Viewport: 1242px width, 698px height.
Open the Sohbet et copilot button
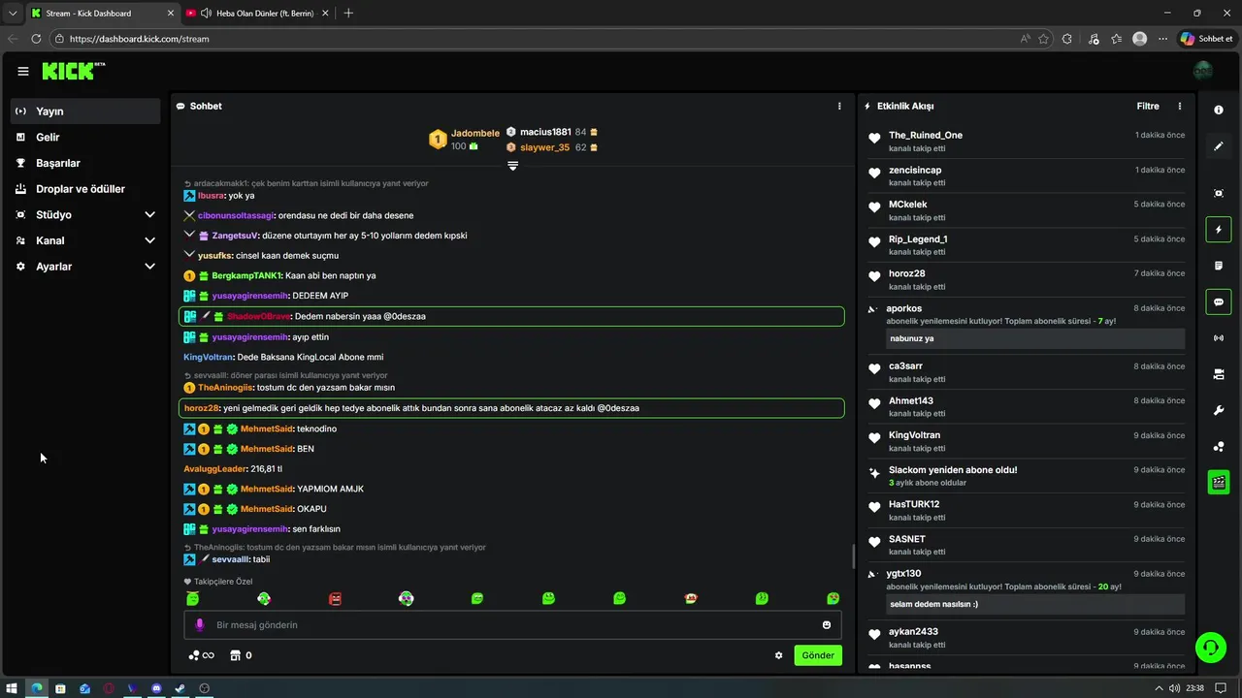pyautogui.click(x=1206, y=39)
